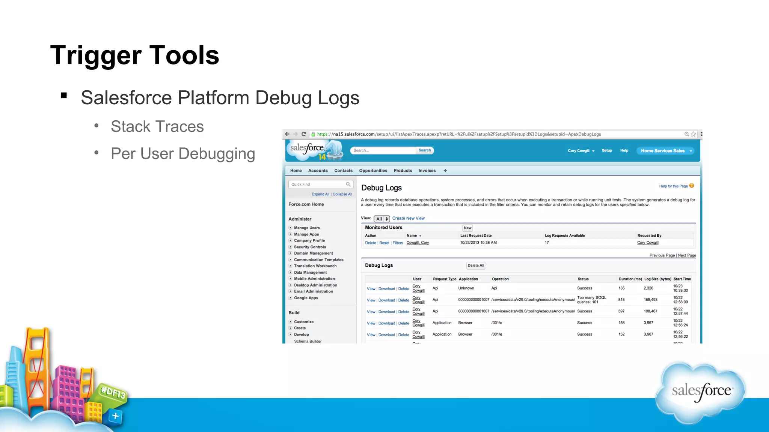This screenshot has width=769, height=432.
Task: Switch to the Accounts tab
Action: (x=318, y=171)
